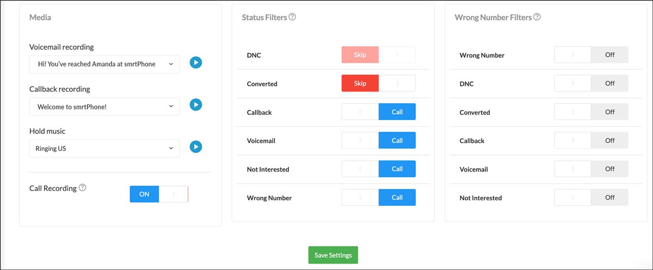Viewport: 653px width, 270px height.
Task: Toggle the Not Interested status filter switch
Action: pyautogui.click(x=378, y=169)
